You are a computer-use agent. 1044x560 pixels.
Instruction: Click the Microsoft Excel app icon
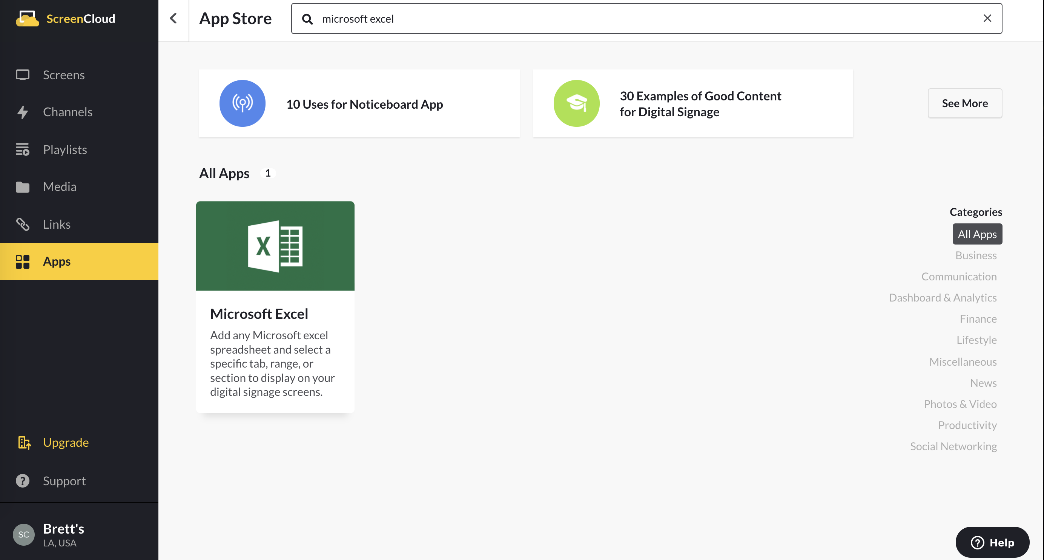275,246
